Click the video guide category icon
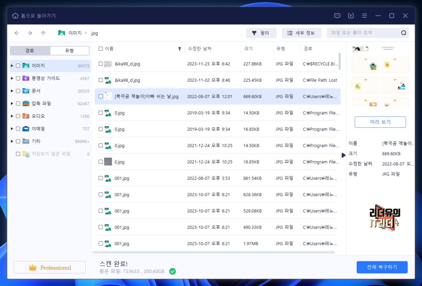The width and height of the screenshot is (422, 286). coord(26,78)
